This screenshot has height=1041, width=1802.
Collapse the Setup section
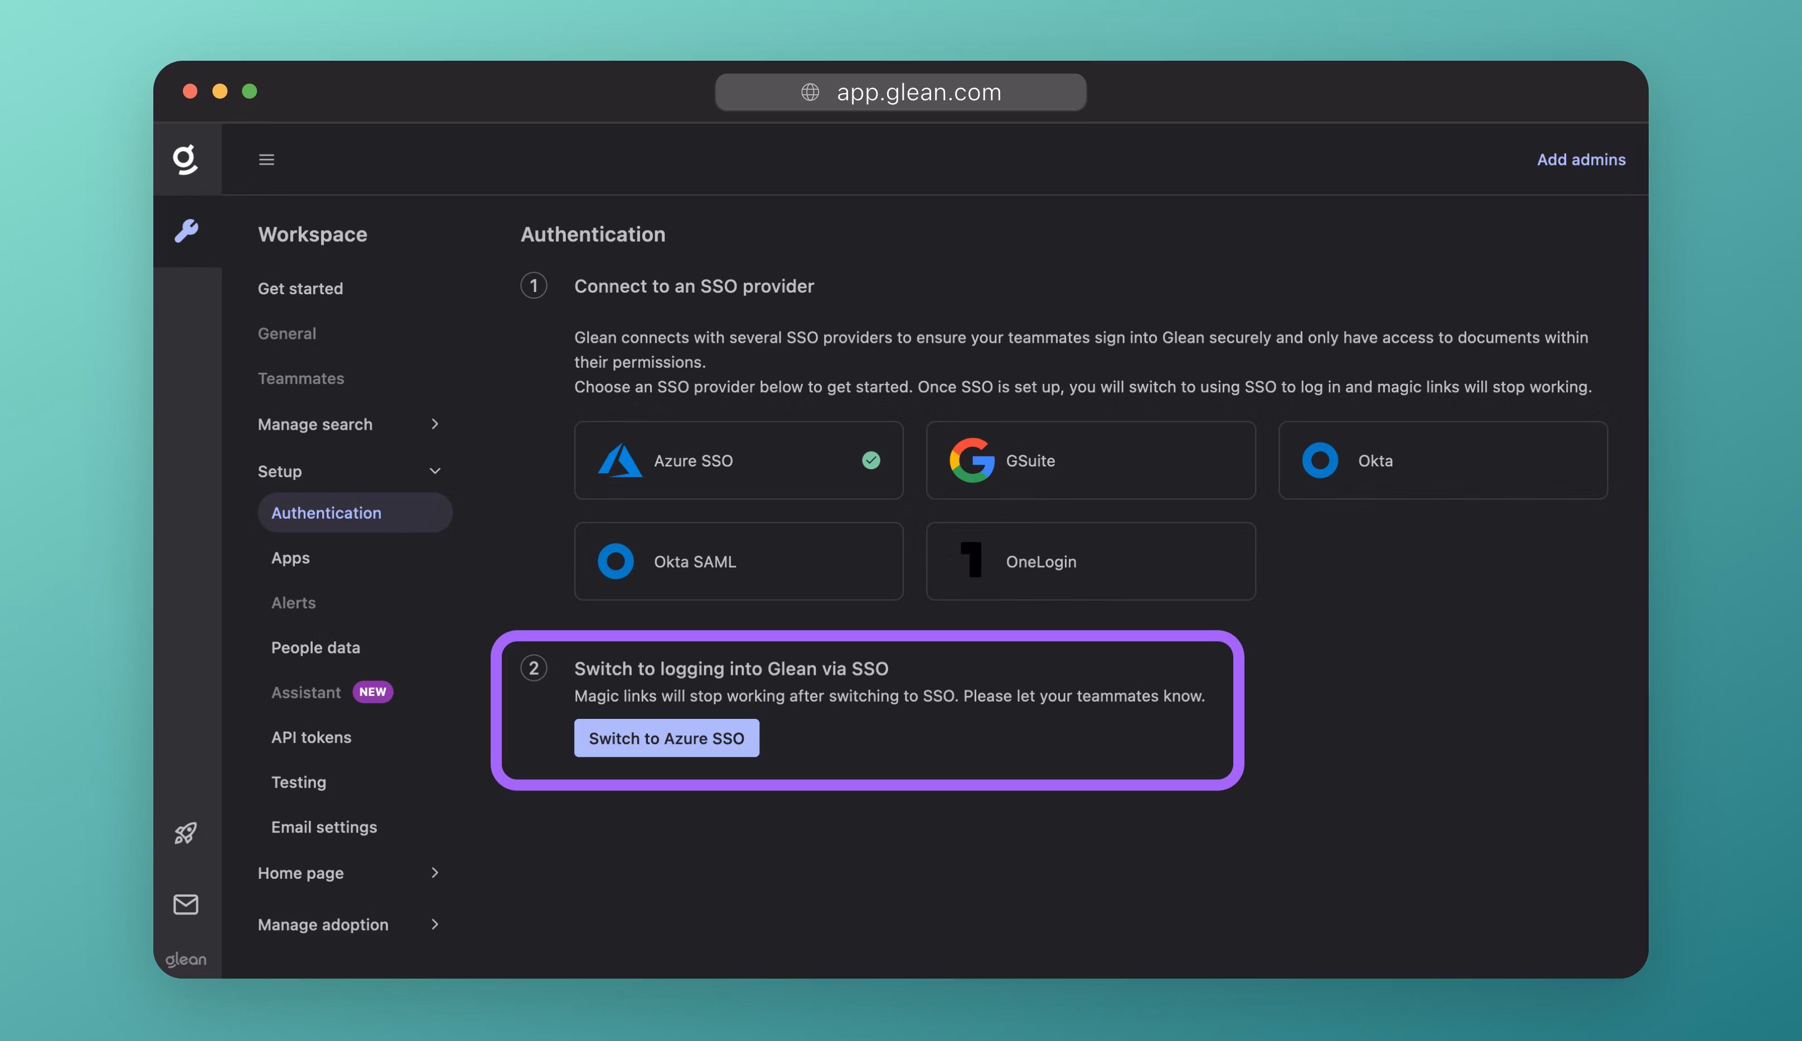tap(435, 471)
